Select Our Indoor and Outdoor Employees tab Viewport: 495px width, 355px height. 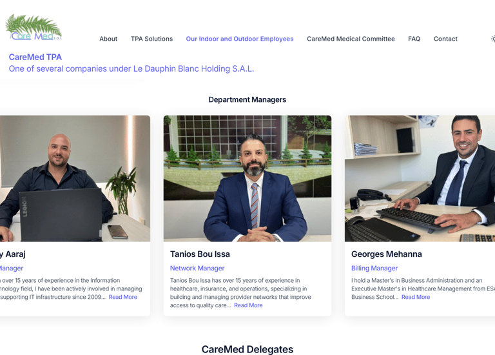pyautogui.click(x=240, y=39)
